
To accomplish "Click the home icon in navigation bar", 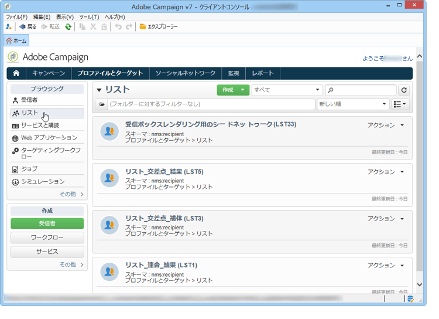I will click(x=16, y=73).
